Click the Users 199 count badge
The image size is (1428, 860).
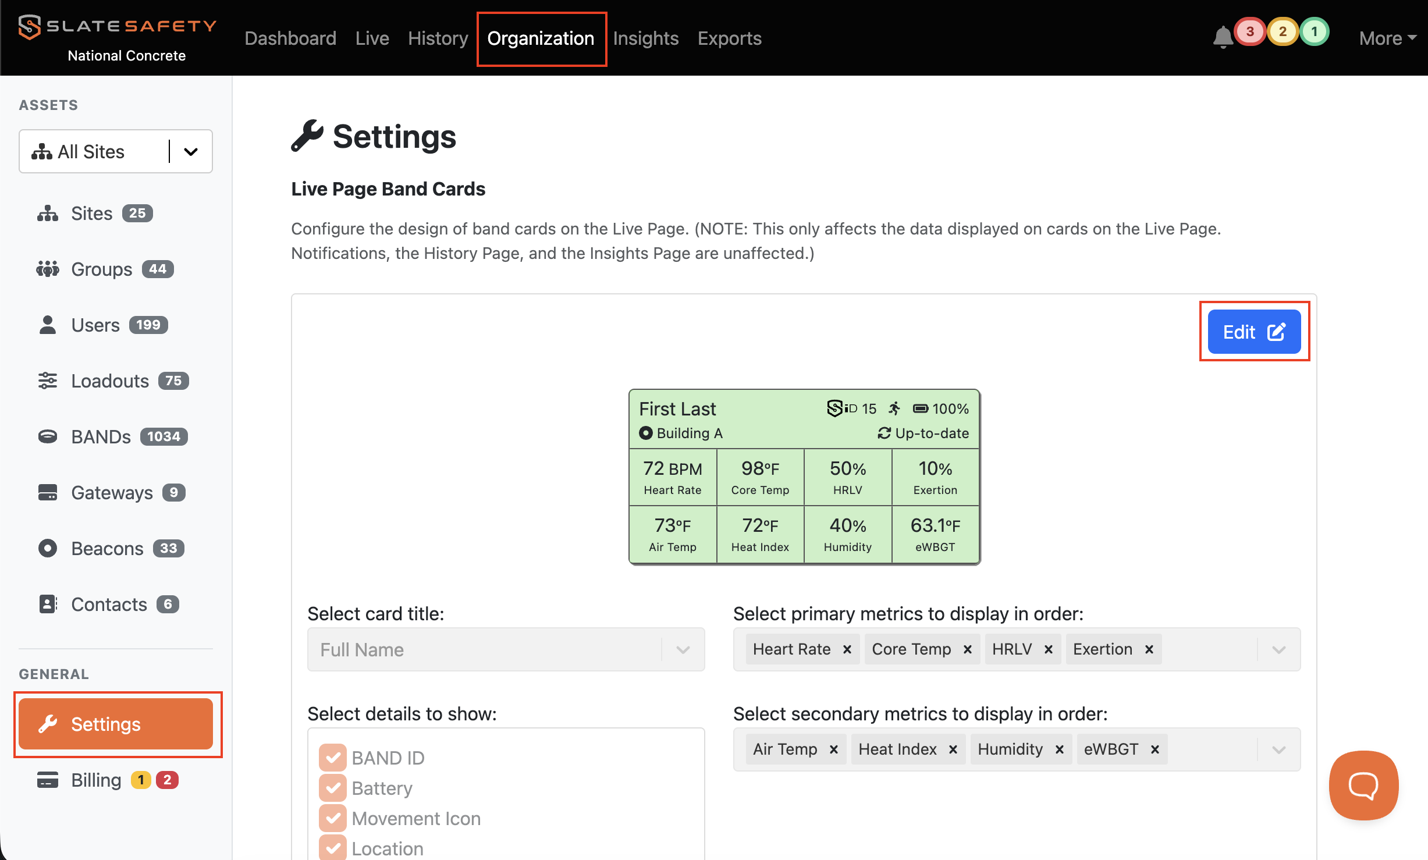[x=148, y=325]
